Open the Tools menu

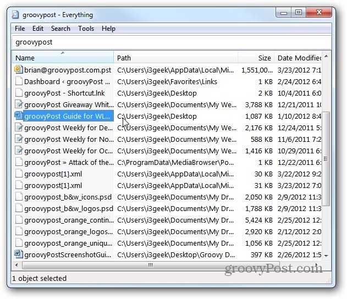coord(86,29)
